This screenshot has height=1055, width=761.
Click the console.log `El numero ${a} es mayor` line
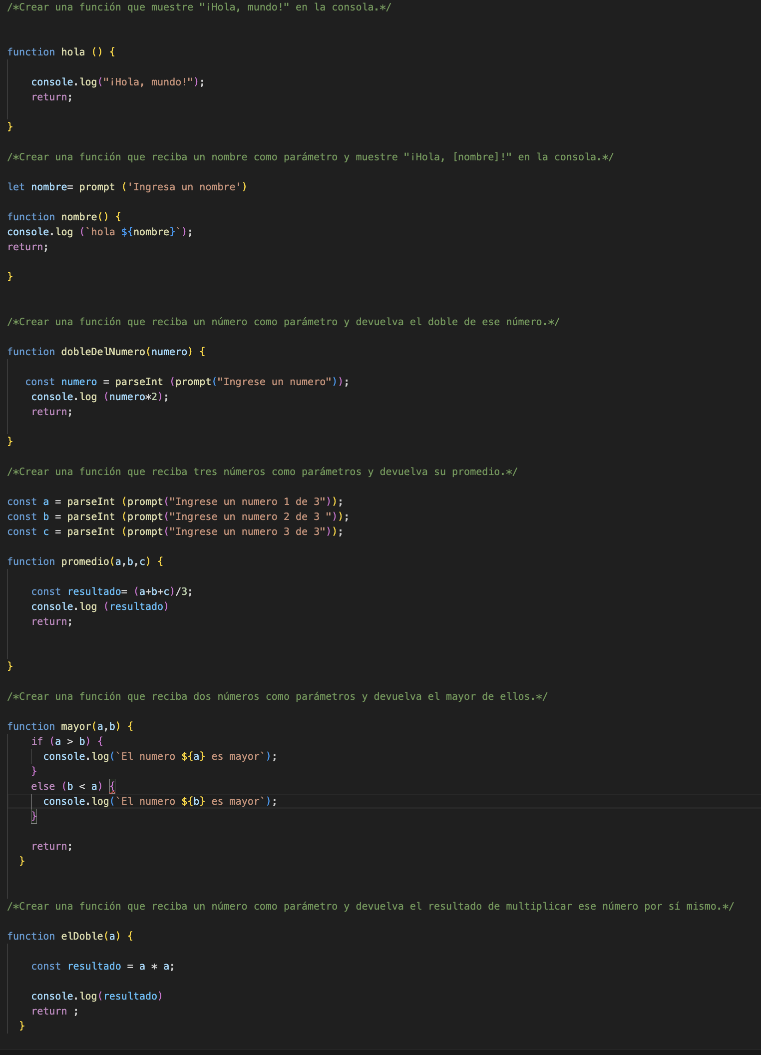coord(160,756)
